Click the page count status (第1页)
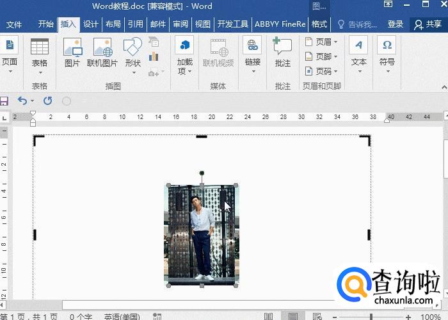 pos(29,316)
